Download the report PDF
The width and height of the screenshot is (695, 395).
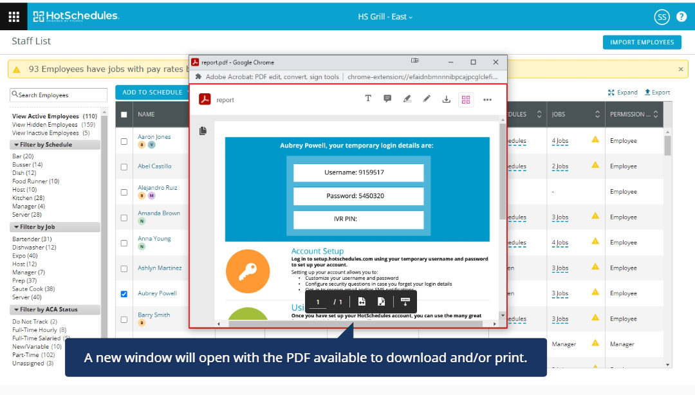tap(446, 99)
